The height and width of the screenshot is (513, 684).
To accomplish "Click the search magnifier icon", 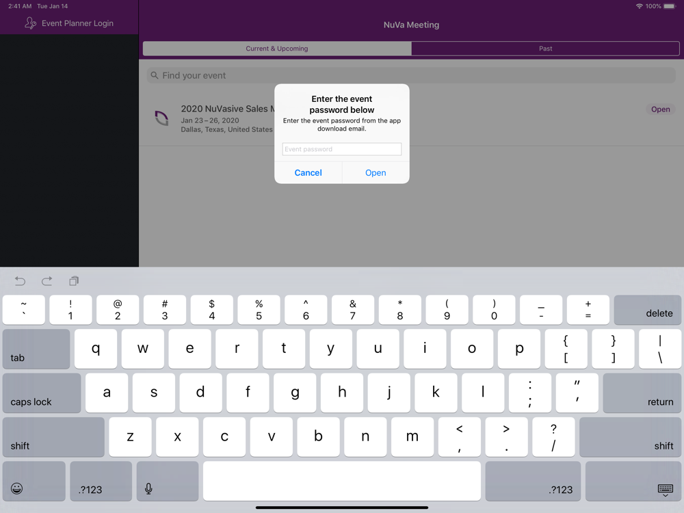I will coord(155,75).
